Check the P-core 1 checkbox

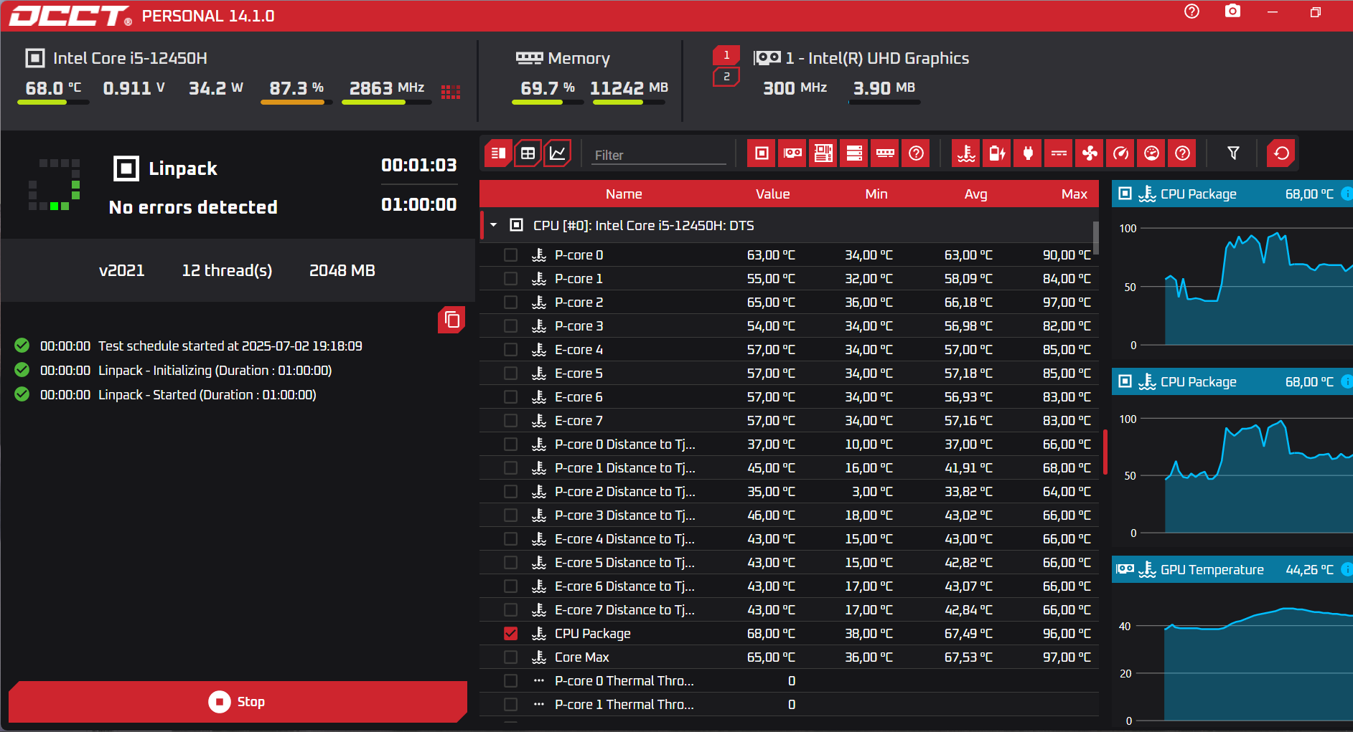point(510,279)
